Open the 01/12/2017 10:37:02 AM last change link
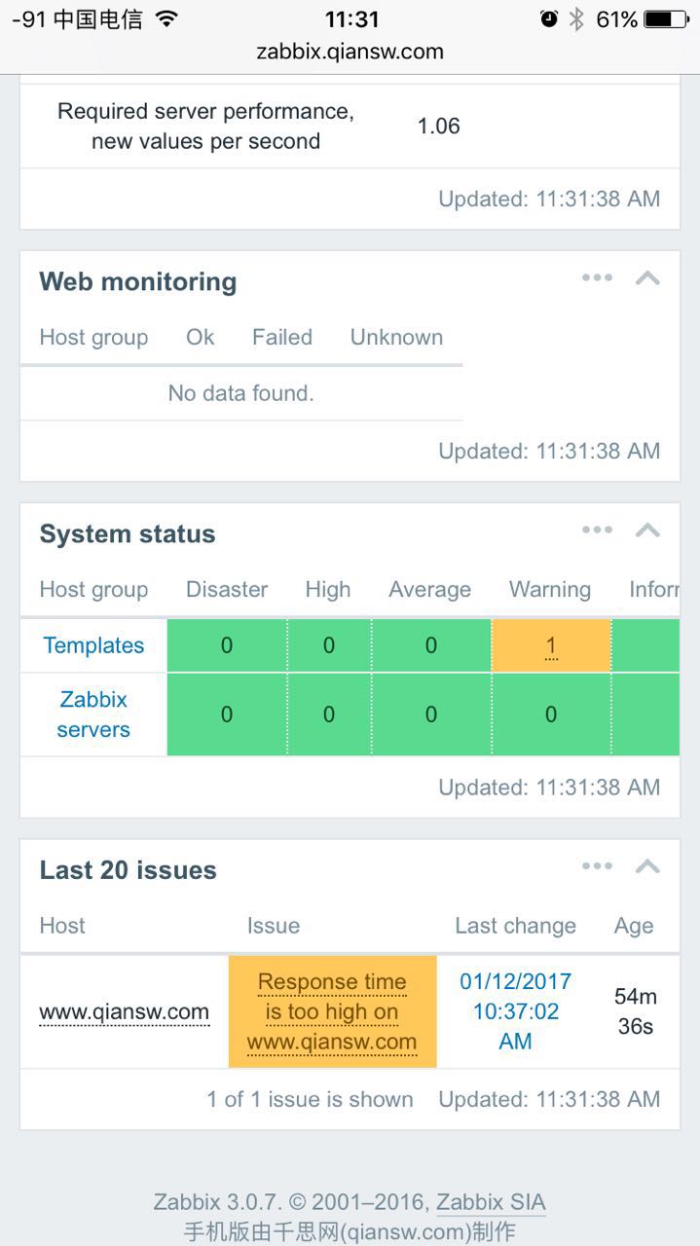This screenshot has height=1246, width=700. [515, 1011]
